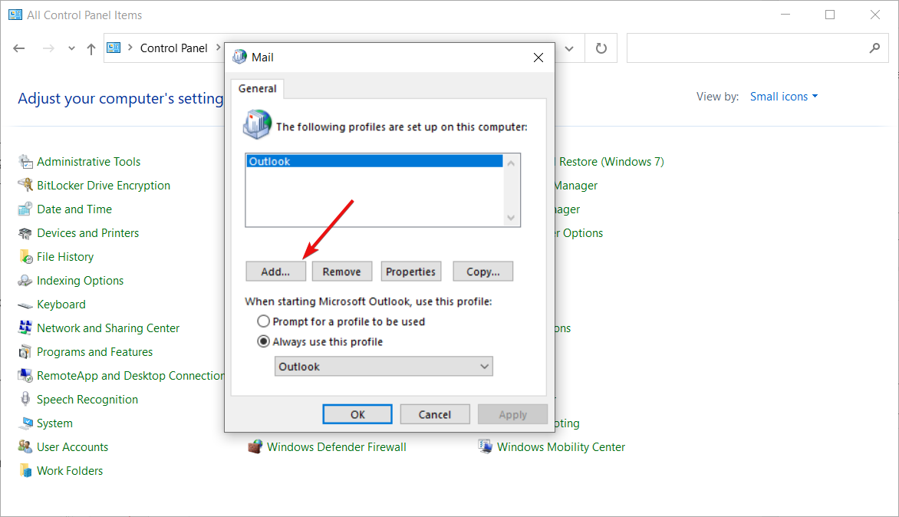
Task: Click the Copy... button
Action: coord(482,272)
